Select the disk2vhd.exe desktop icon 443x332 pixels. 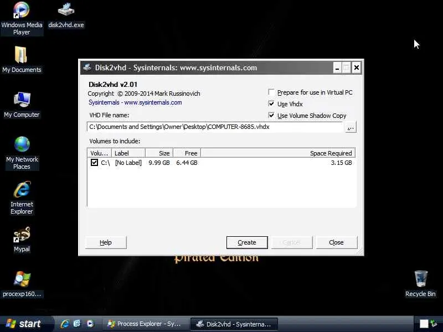[x=66, y=15]
